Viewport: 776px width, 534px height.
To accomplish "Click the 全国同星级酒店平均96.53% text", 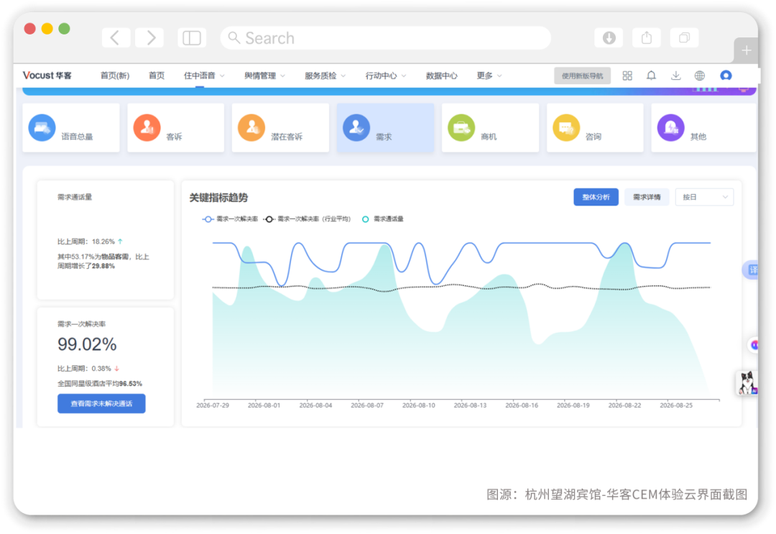I will 99,384.
